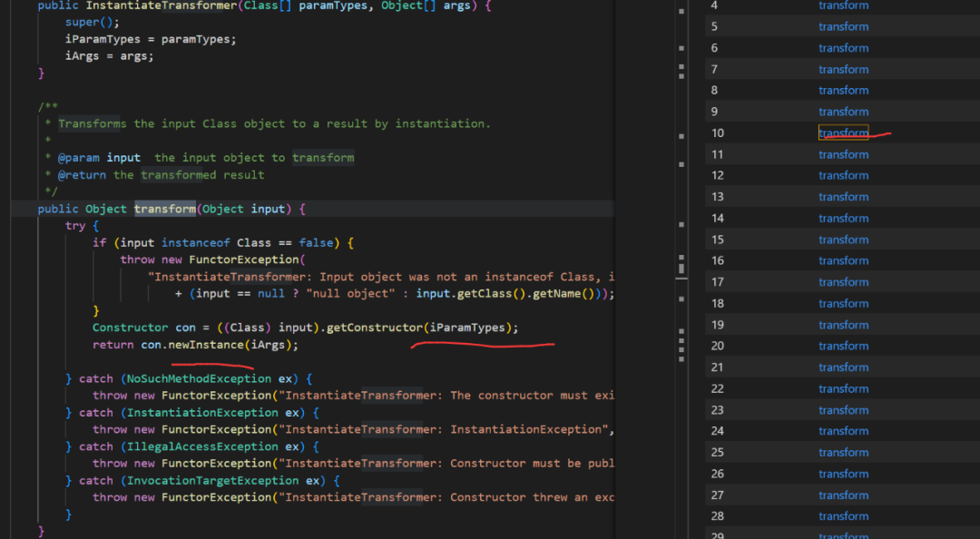Open the transform link in row 20
Viewport: 980px width, 539px height.
click(x=843, y=346)
